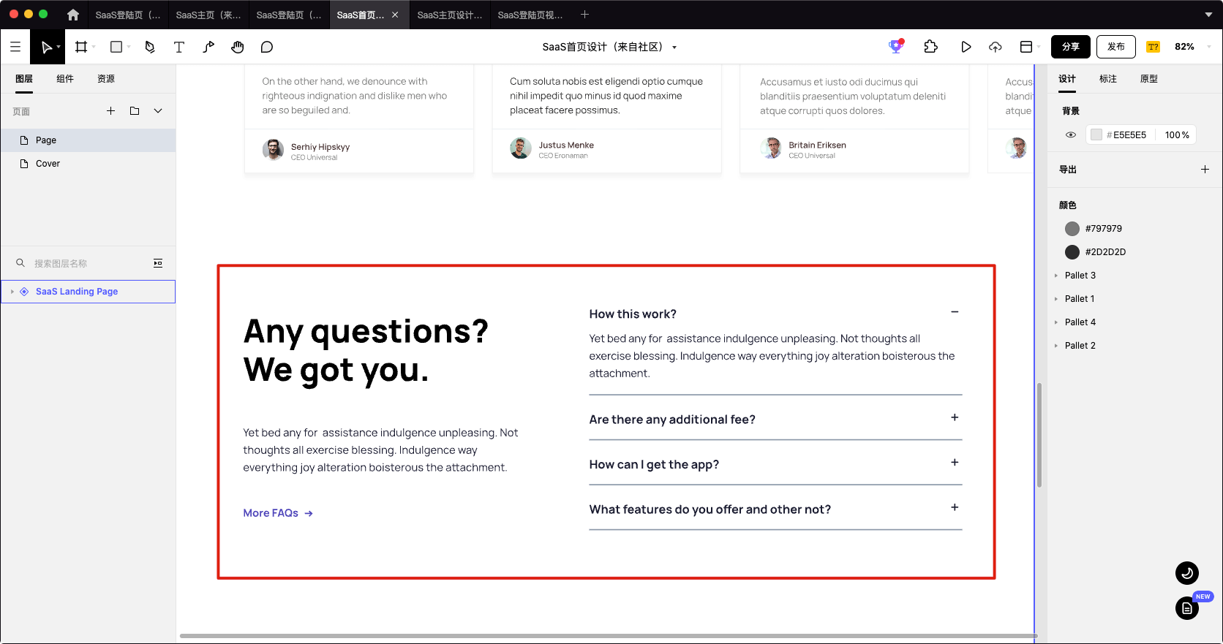Image resolution: width=1223 pixels, height=644 pixels.
Task: Expand Pallet 2 color group
Action: (1056, 346)
